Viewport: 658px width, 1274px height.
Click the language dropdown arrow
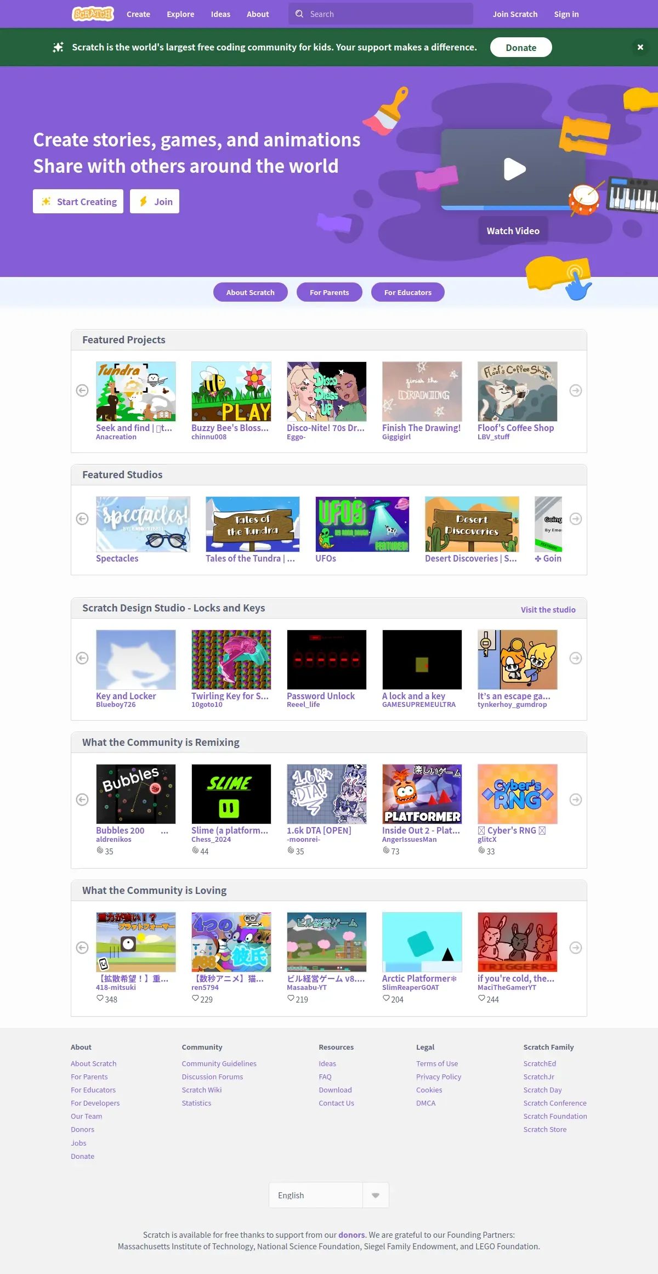376,1195
